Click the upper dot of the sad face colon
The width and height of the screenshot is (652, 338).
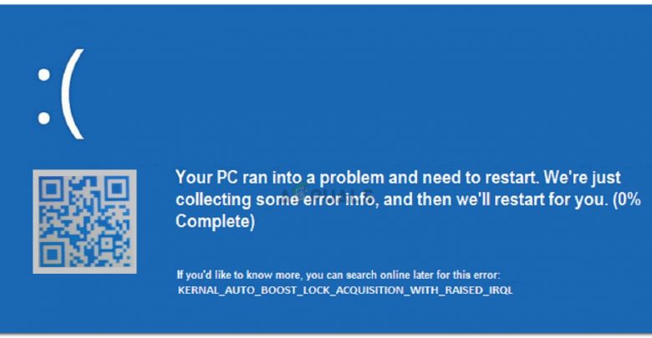point(43,75)
